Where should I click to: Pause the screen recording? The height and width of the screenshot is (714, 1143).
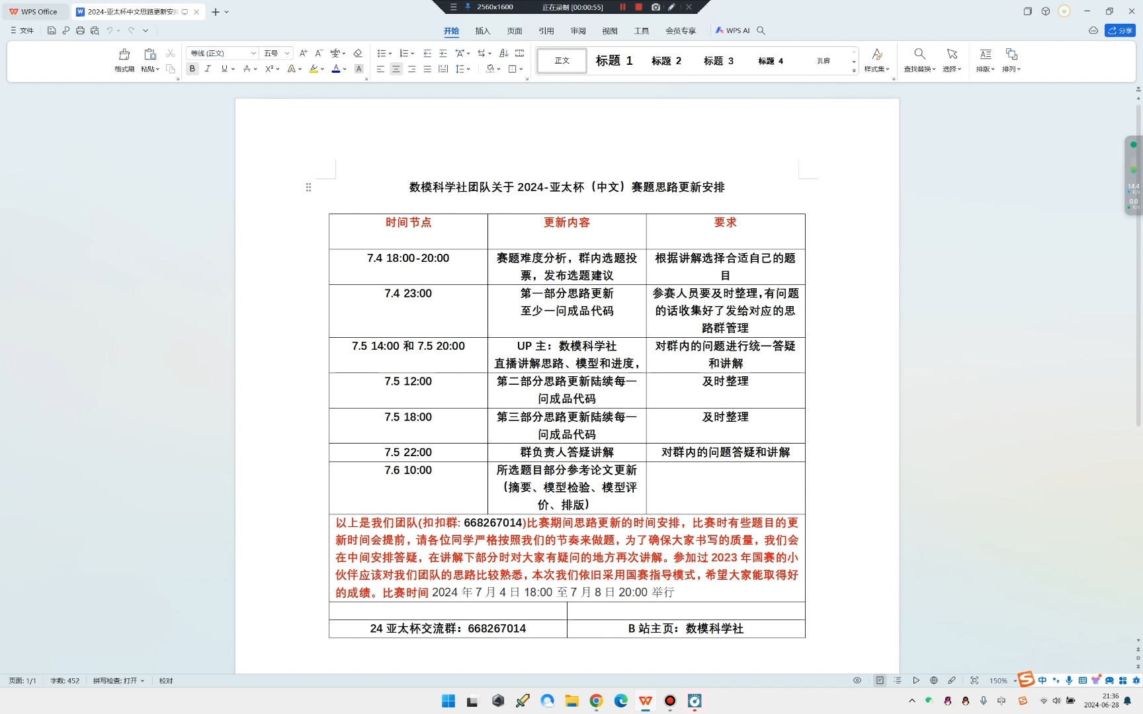coord(622,7)
